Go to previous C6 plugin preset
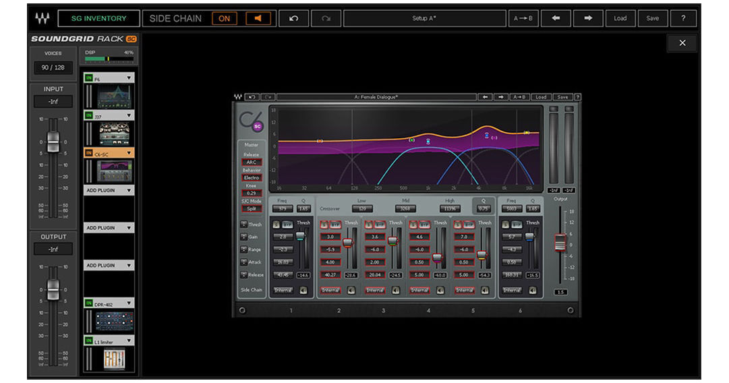 tap(485, 97)
